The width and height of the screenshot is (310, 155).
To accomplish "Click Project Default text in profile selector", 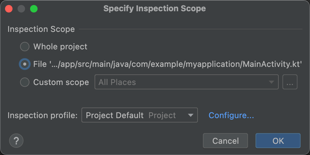I will [x=115, y=115].
